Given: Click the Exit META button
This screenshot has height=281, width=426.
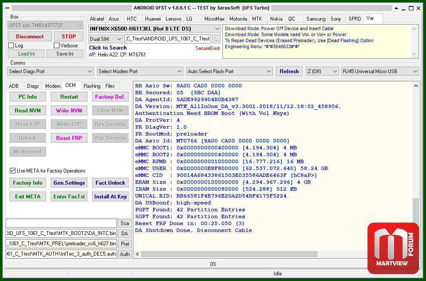Looking at the screenshot, I should 28,197.
